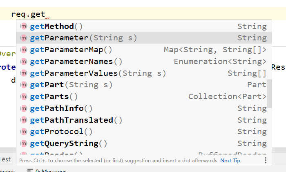Image resolution: width=286 pixels, height=172 pixels.
Task: Click the method icon beside getParameter(String s)
Action: point(24,38)
